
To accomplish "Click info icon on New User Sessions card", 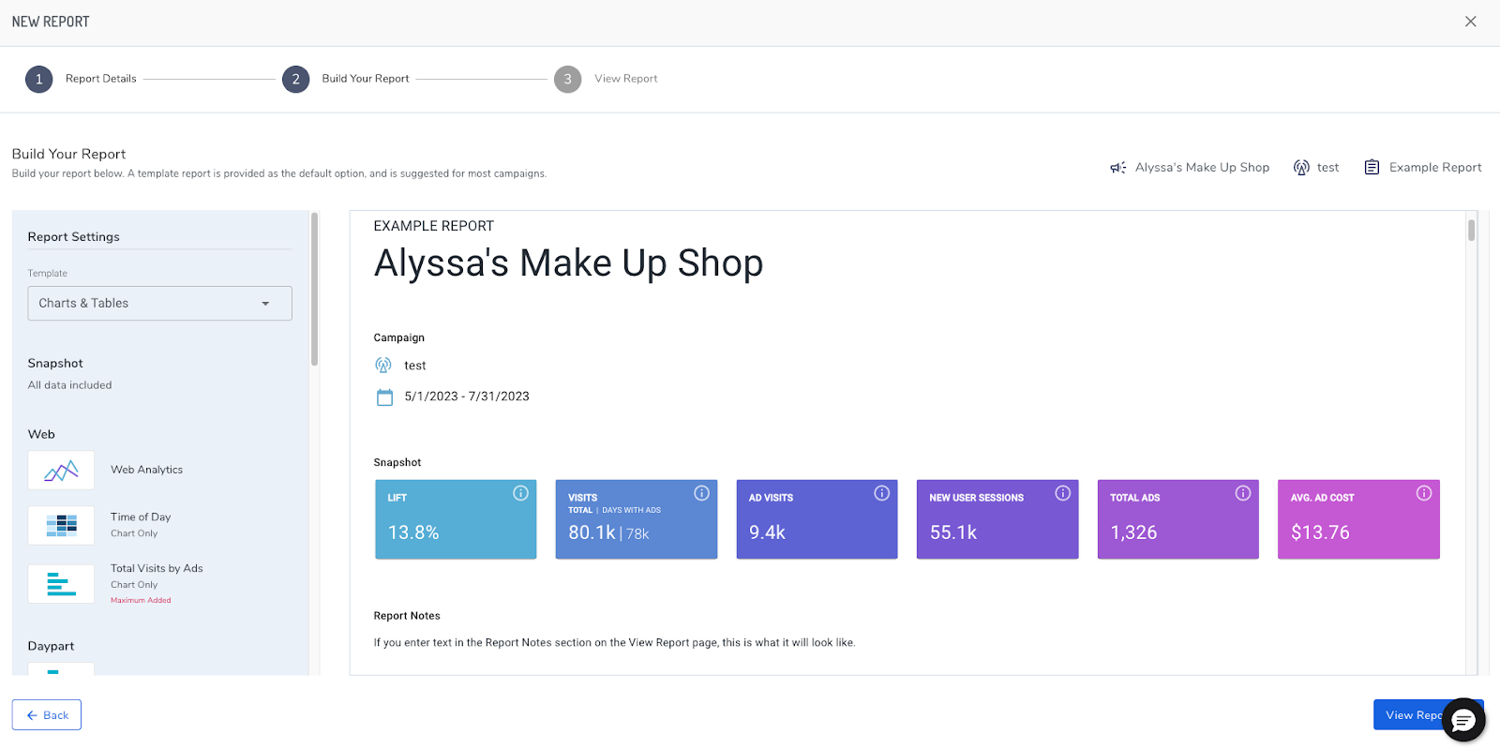I will tap(1062, 493).
